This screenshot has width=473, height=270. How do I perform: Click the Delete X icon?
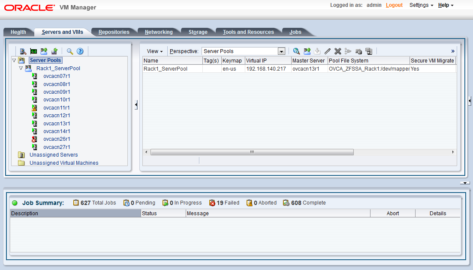pos(338,51)
